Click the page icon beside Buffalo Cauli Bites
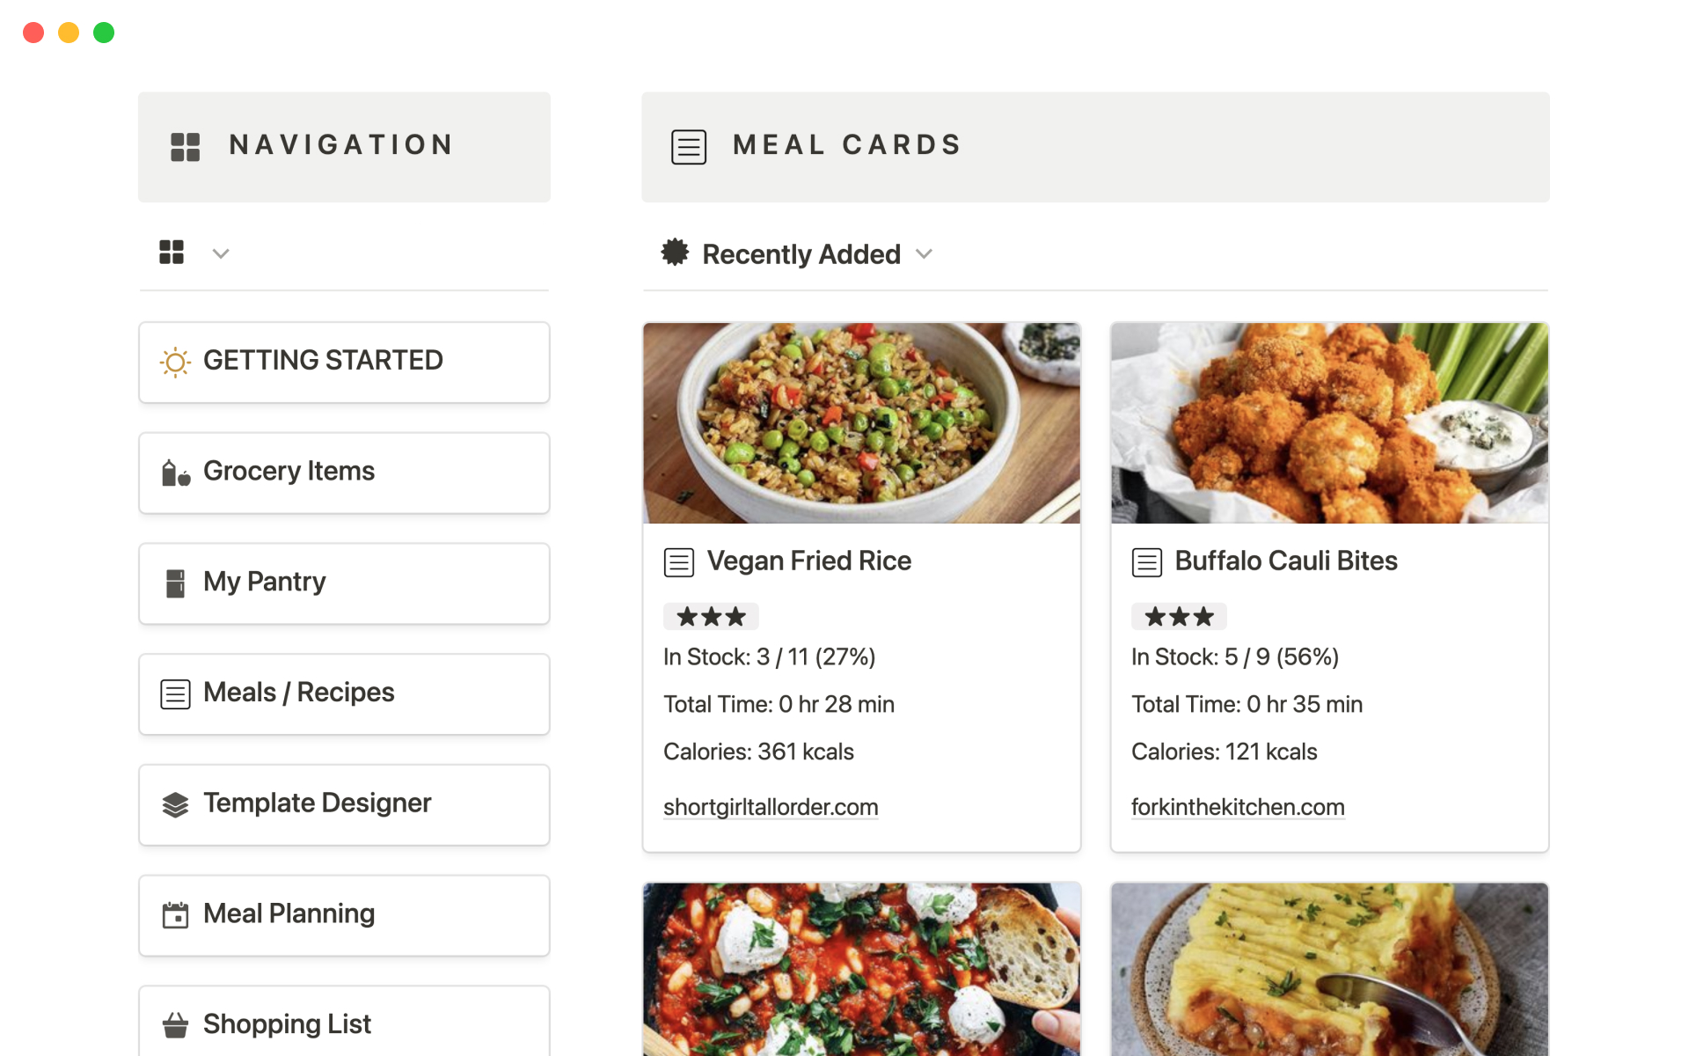The height and width of the screenshot is (1056, 1689). point(1147,562)
